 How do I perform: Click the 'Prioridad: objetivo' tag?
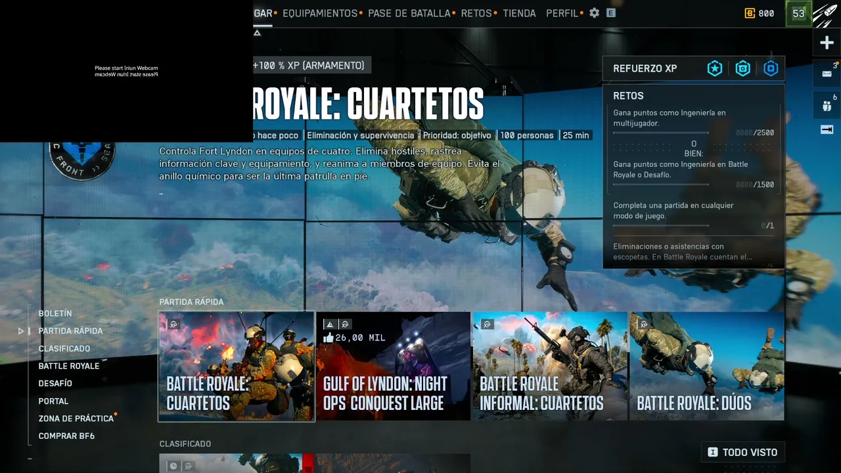click(457, 135)
